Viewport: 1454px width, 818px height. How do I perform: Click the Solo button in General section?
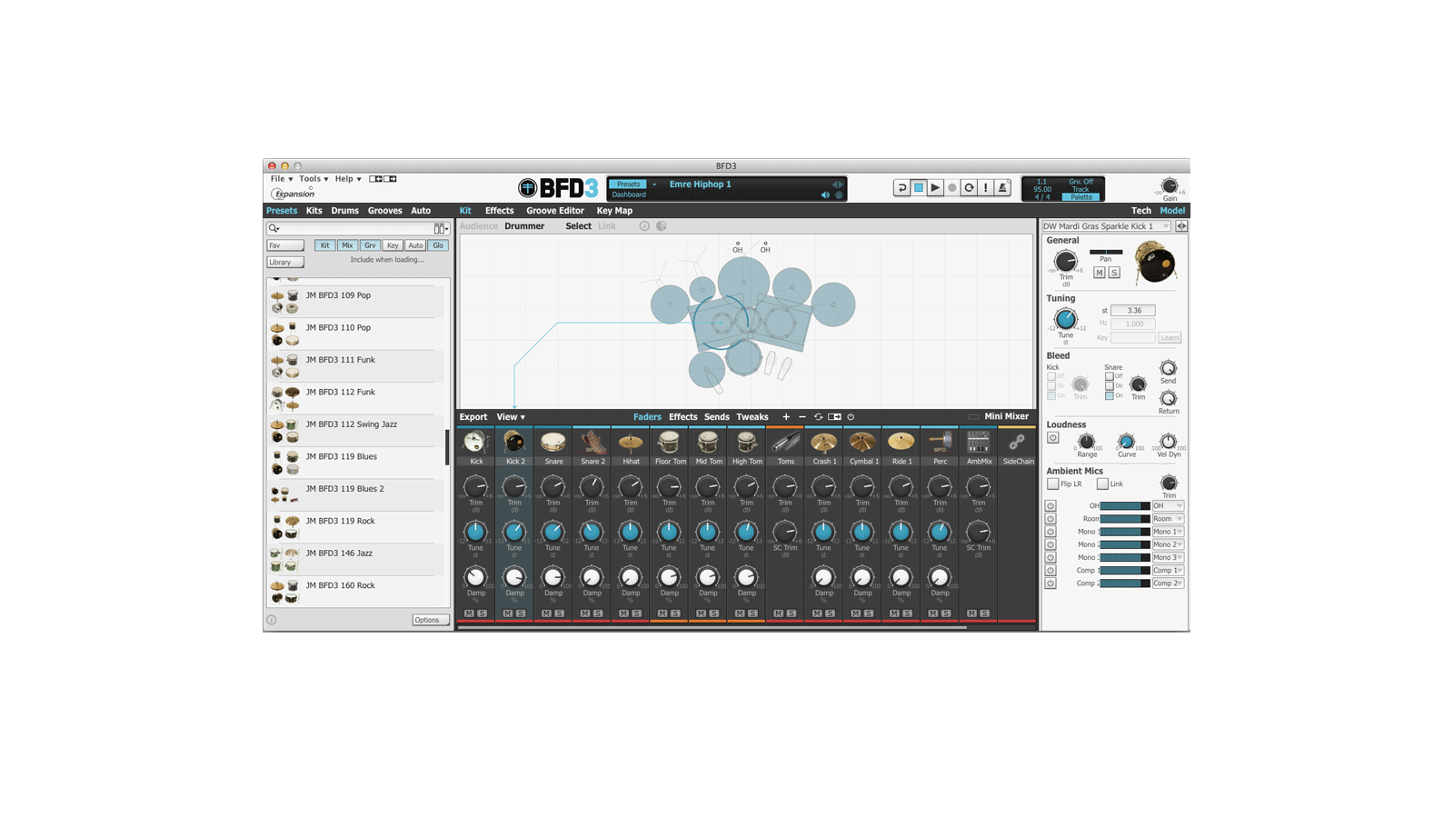pos(1114,273)
